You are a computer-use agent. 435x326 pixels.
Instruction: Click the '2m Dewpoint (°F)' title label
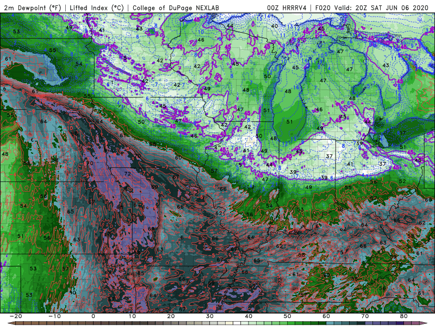pyautogui.click(x=32, y=8)
